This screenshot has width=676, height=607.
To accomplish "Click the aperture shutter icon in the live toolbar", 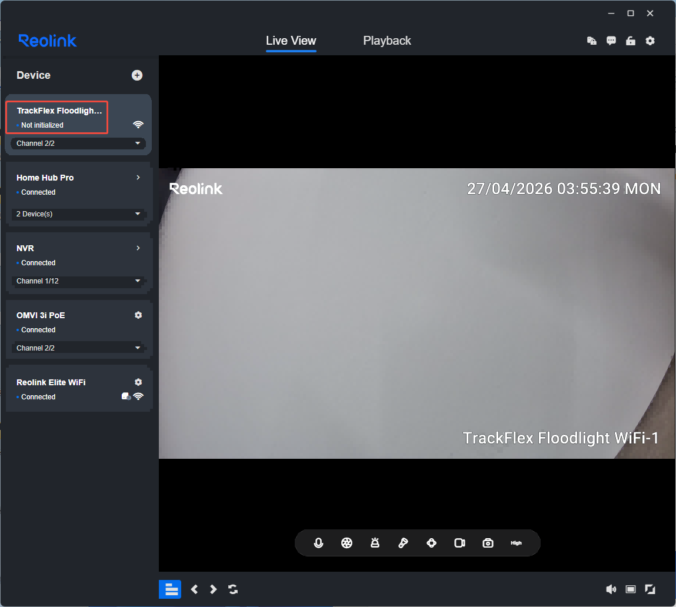I will click(347, 543).
